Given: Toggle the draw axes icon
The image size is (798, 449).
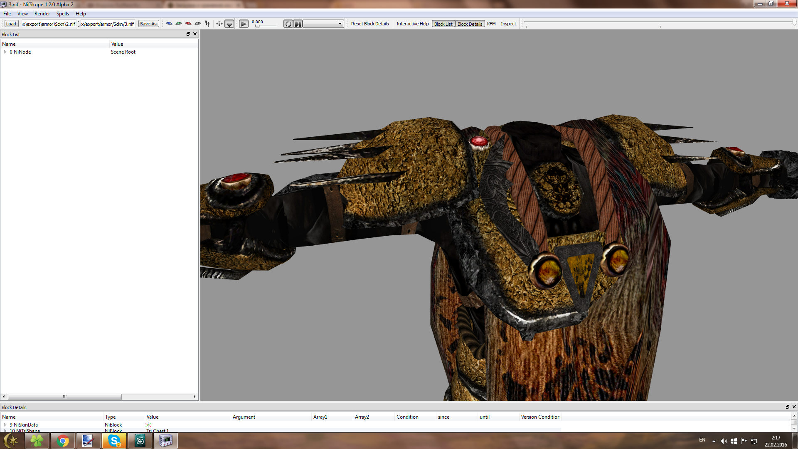Looking at the screenshot, I should [x=219, y=24].
